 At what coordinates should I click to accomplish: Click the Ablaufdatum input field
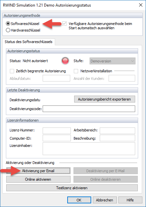56,78
